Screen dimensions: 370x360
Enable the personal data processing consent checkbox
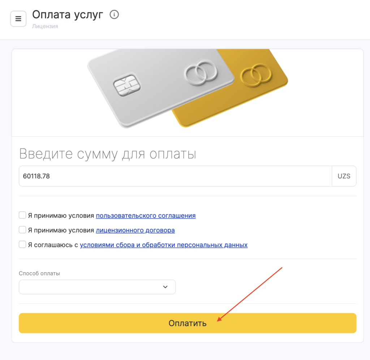tap(22, 245)
